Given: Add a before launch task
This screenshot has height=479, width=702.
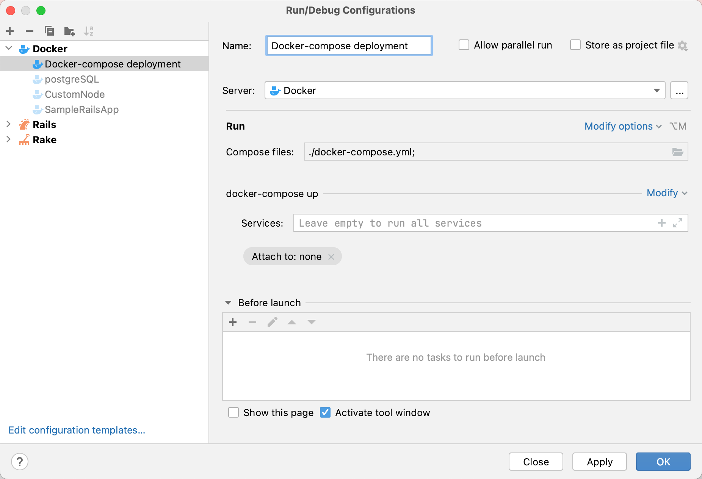Looking at the screenshot, I should (232, 322).
